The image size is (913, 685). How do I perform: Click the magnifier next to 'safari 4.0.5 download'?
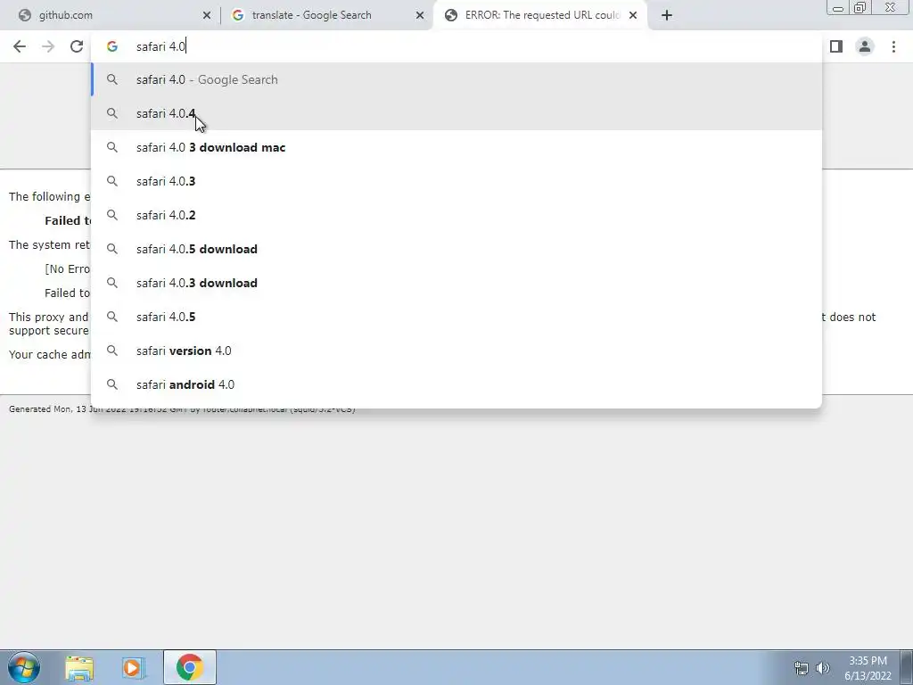112,249
